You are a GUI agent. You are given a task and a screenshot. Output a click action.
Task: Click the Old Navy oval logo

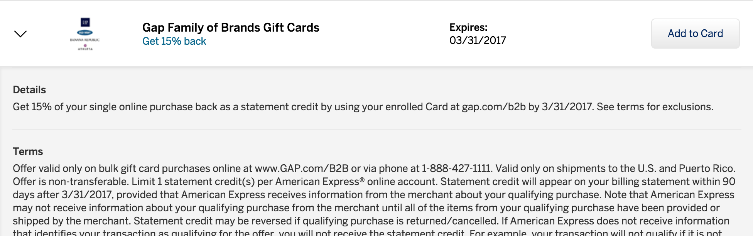85,33
